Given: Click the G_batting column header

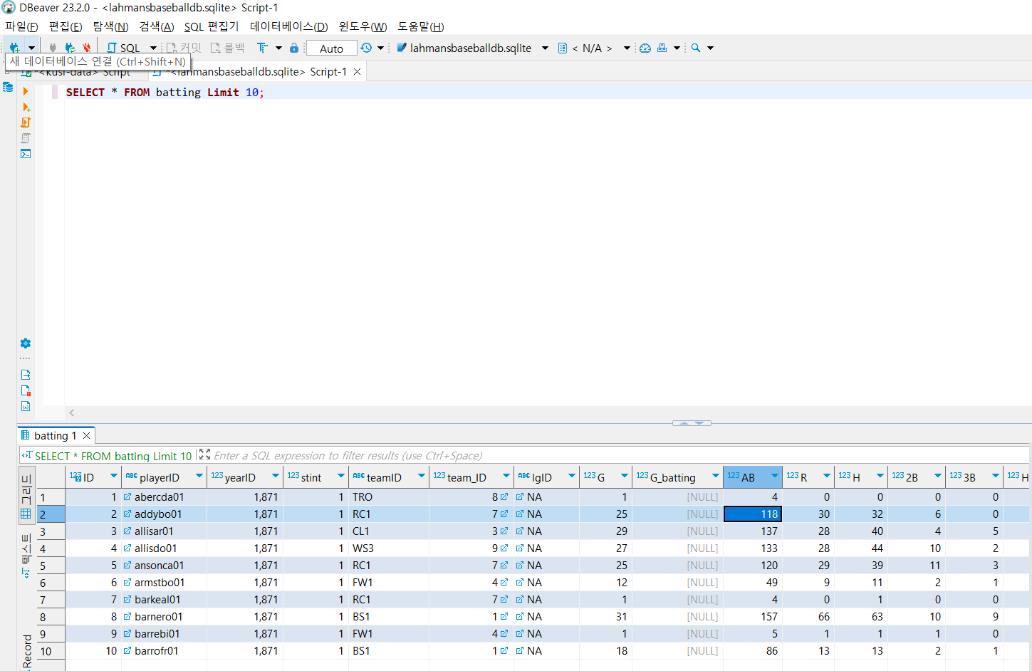Looking at the screenshot, I should pyautogui.click(x=677, y=477).
